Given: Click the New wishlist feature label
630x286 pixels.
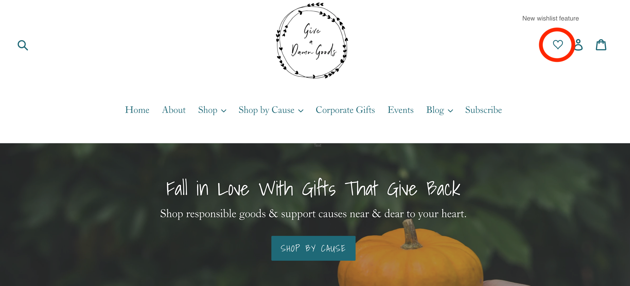Looking at the screenshot, I should click(550, 18).
